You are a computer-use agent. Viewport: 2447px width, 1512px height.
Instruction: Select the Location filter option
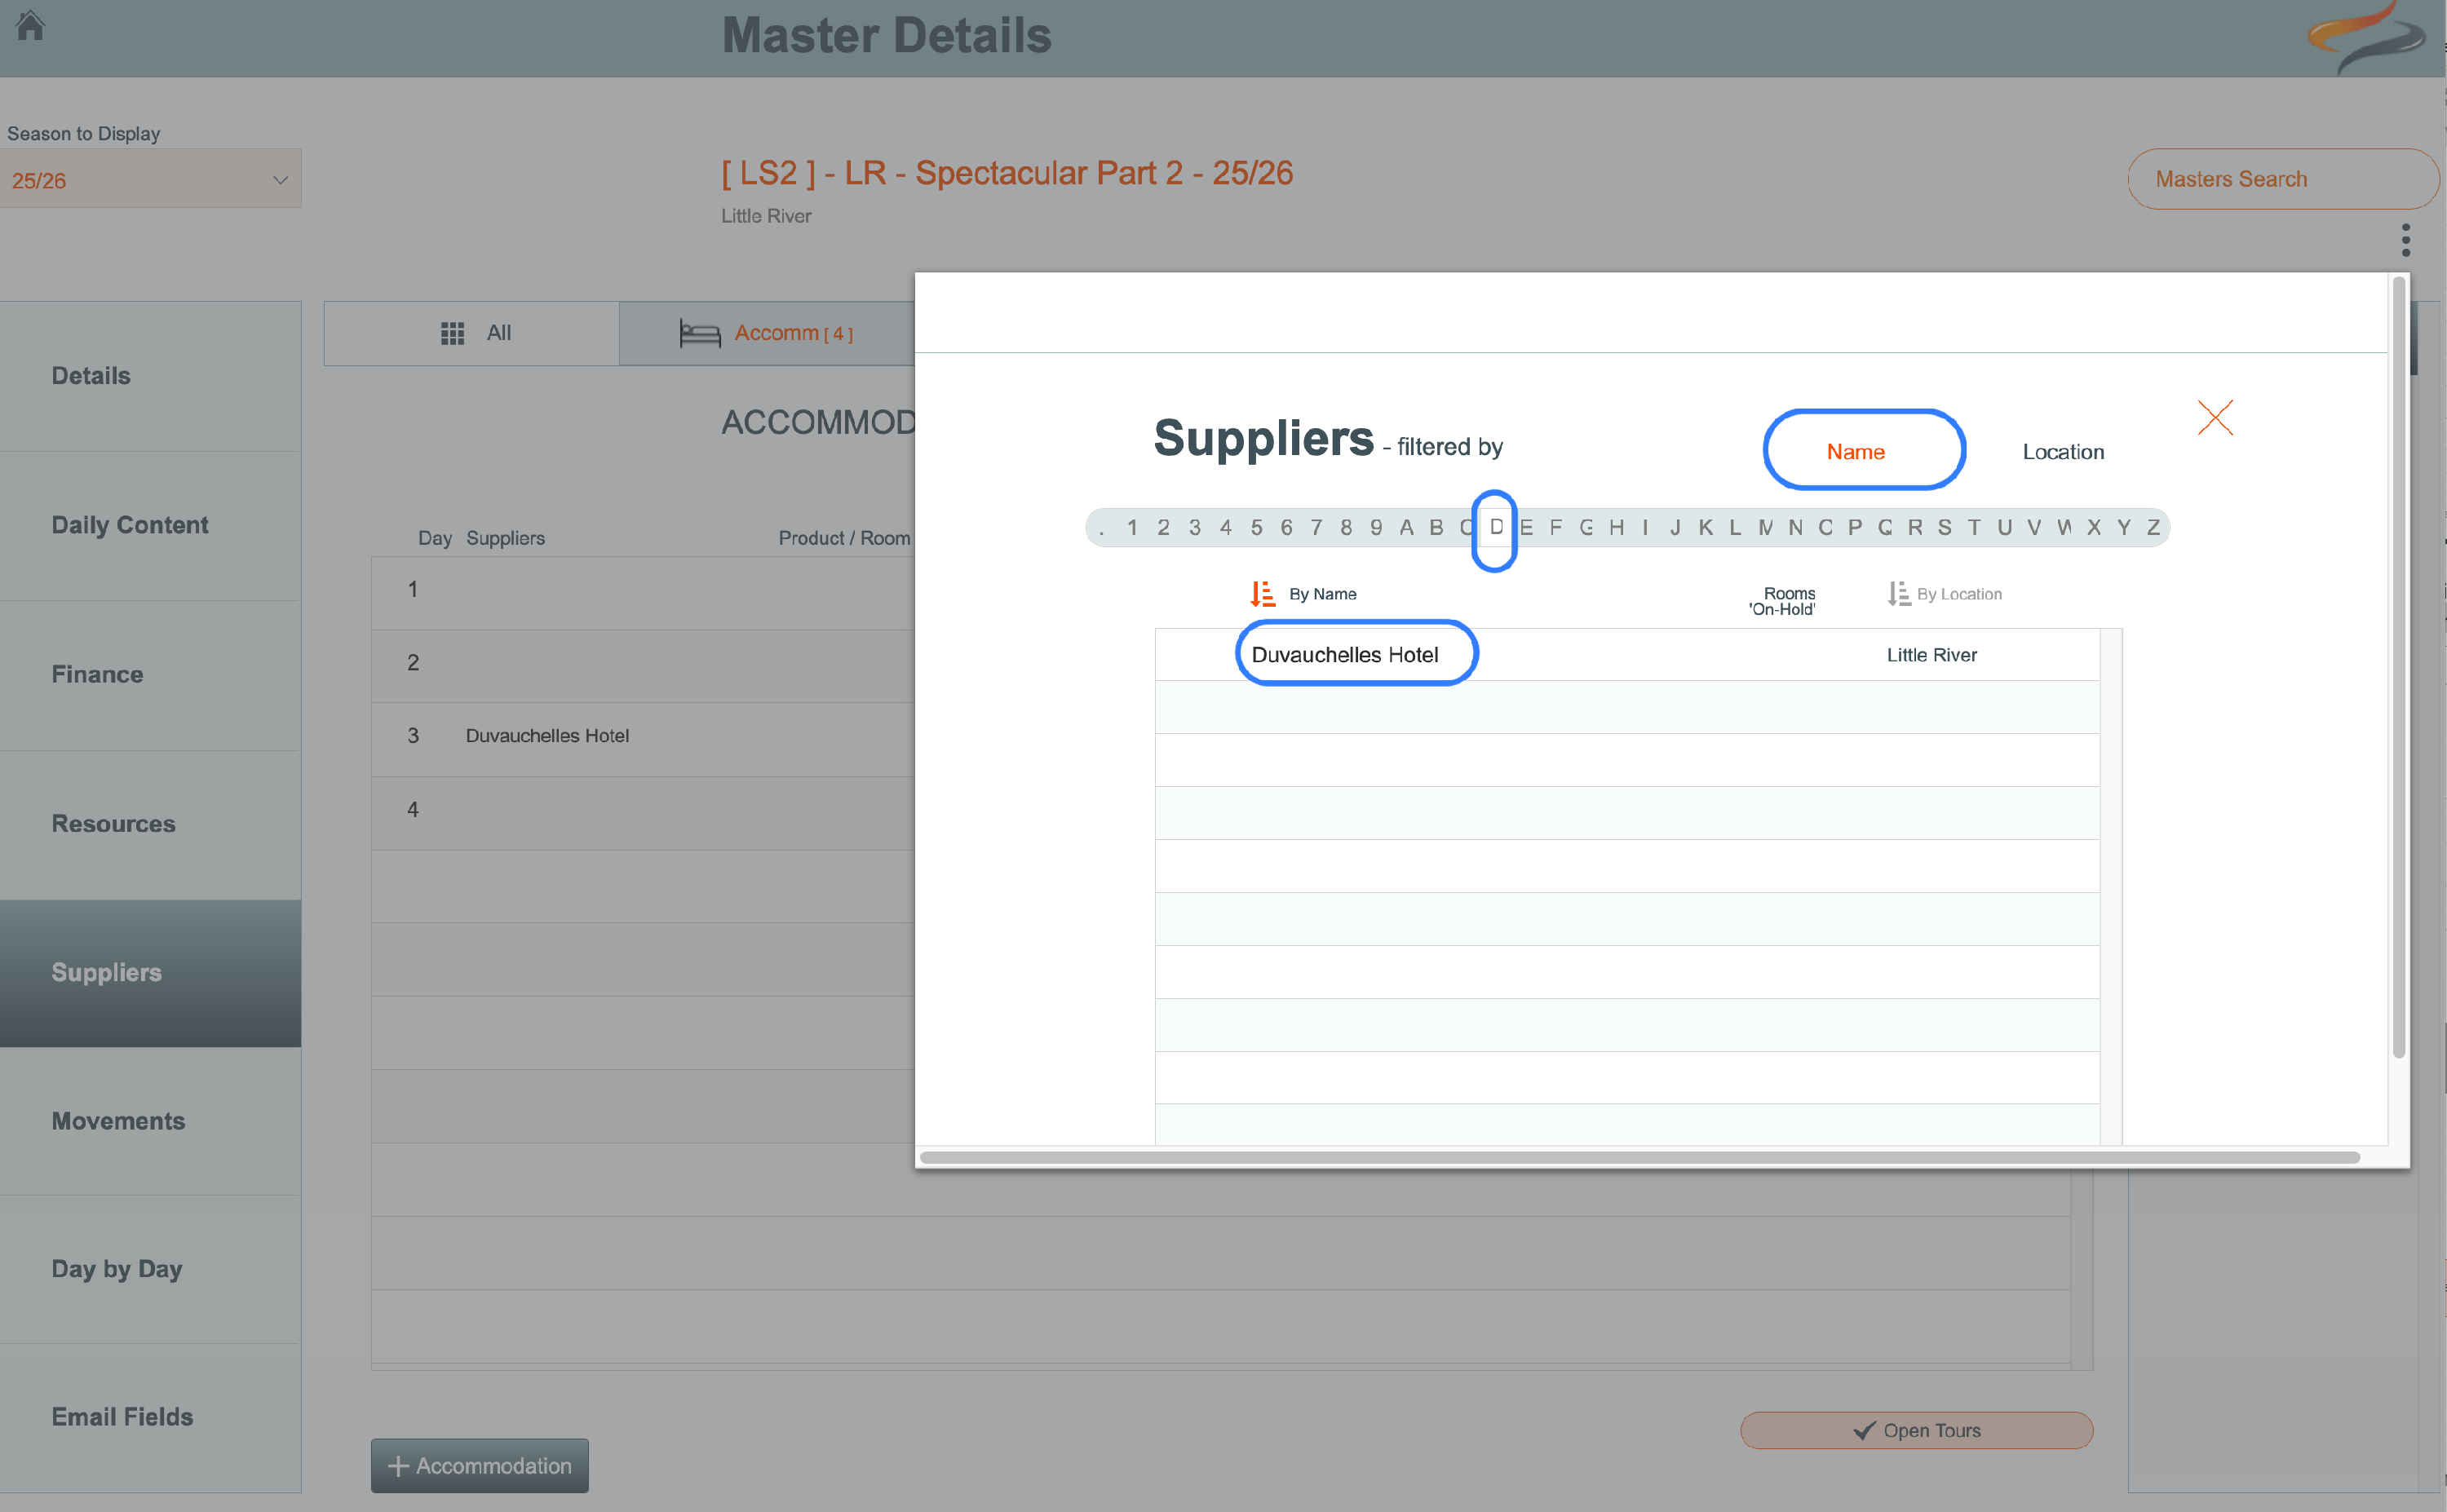(x=2062, y=452)
